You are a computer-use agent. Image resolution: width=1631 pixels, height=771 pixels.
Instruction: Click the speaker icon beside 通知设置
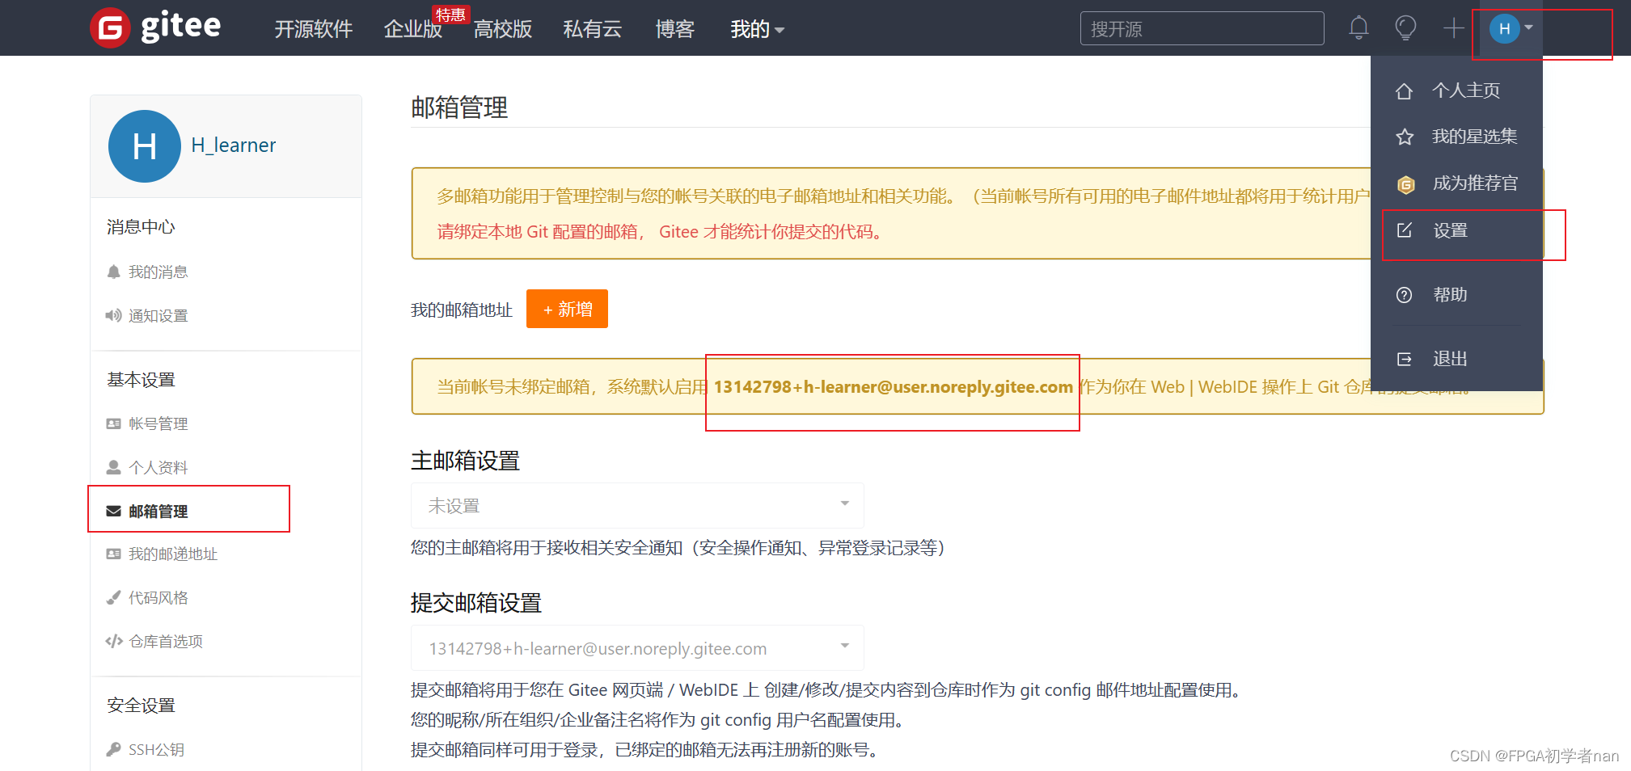[113, 316]
